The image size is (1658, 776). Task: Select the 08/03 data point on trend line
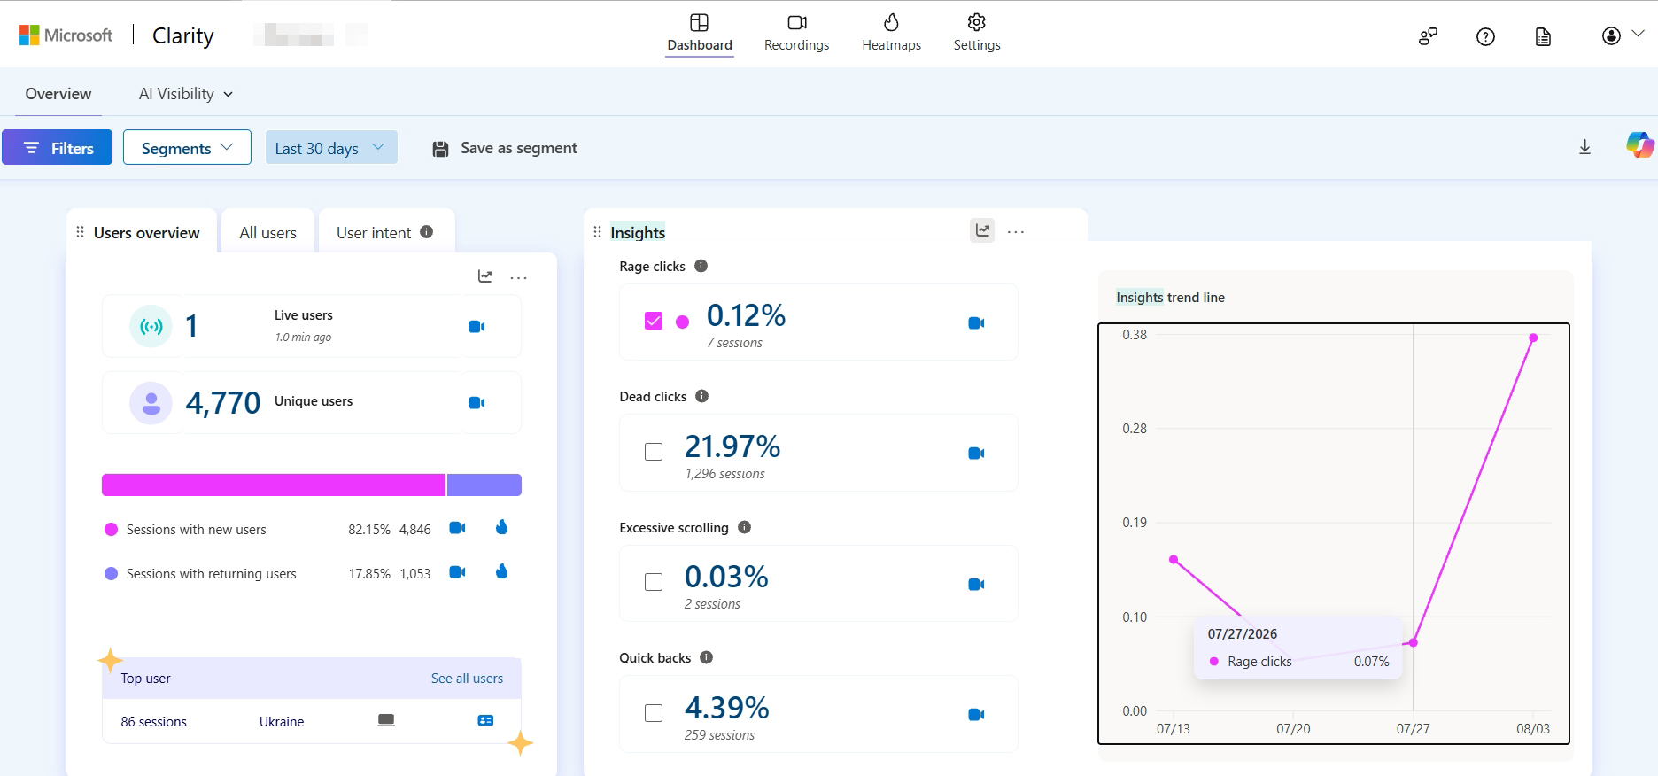pos(1533,338)
